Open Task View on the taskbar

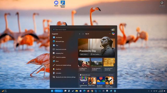(65, 91)
